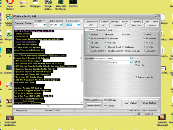Image resolution: width=173 pixels, height=130 pixels.
Task: Click the log scroll-up arrow
Action: tap(81, 31)
